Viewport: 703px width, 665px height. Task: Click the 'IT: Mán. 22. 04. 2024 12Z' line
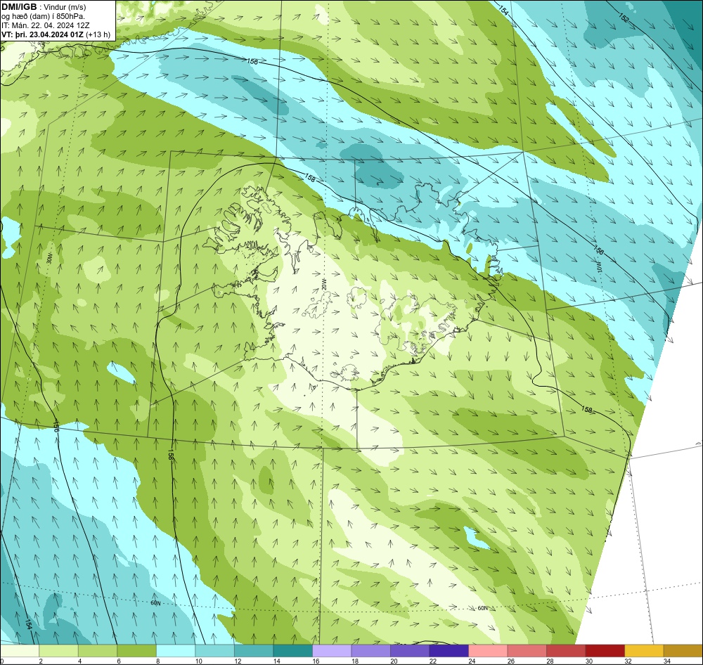tap(45, 25)
